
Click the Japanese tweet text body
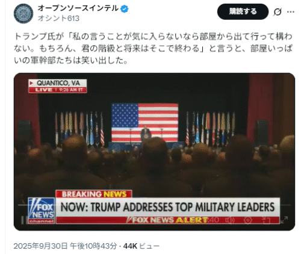coord(153,48)
